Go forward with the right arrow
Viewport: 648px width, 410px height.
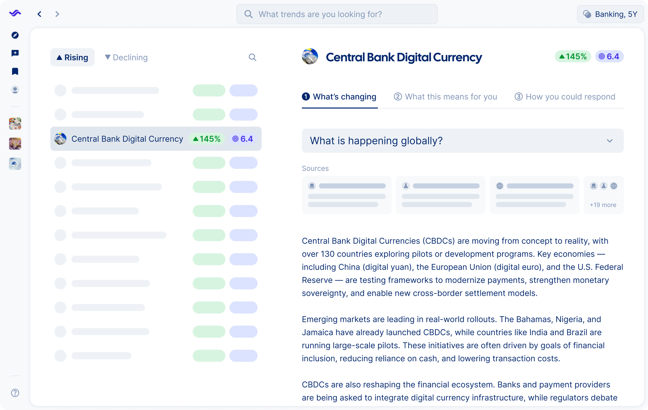click(x=57, y=14)
